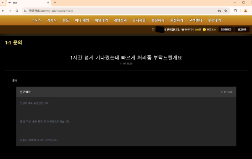The height and width of the screenshot is (159, 252).
Task: Open the Chrome profile avatar
Action: pos(246,11)
